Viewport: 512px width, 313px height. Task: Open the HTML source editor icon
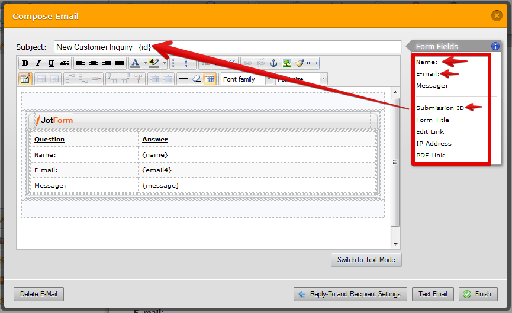coord(313,63)
